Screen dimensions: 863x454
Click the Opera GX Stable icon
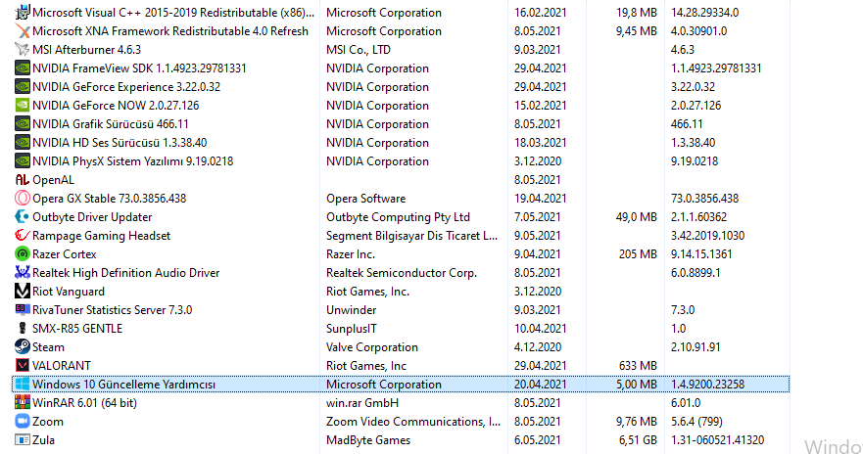click(22, 198)
